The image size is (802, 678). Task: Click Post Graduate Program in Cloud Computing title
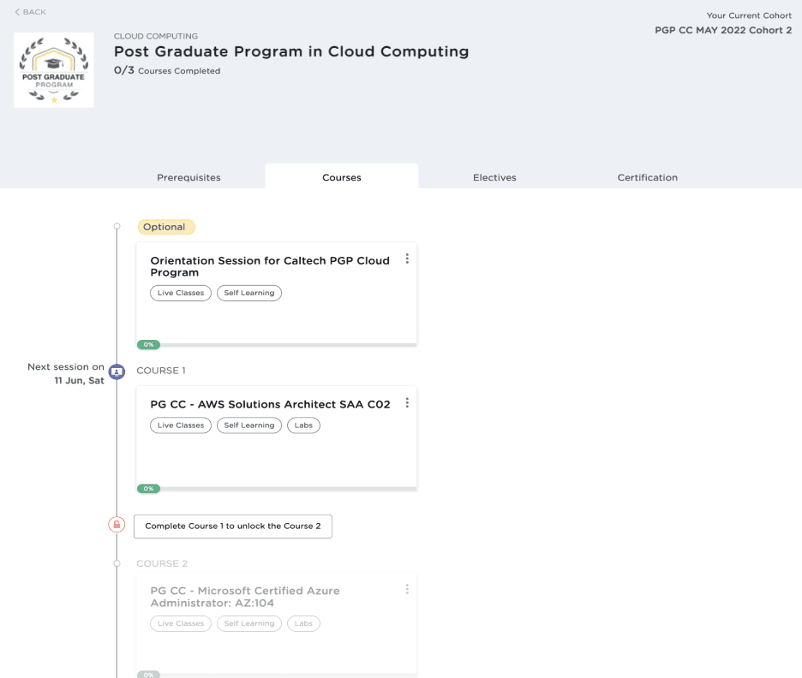click(x=291, y=51)
